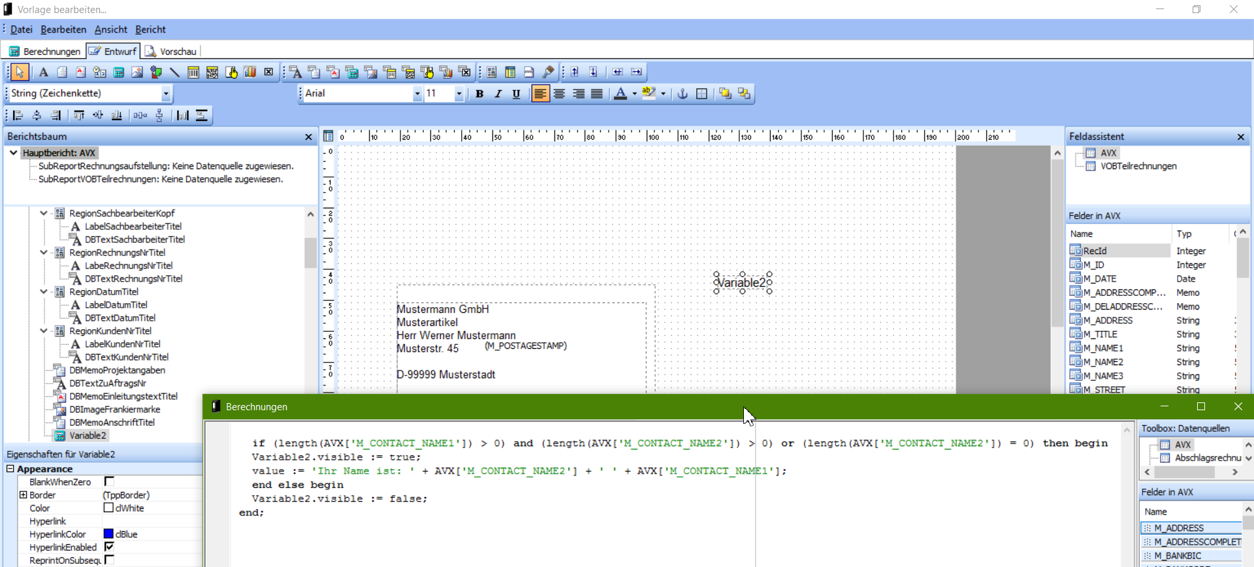Close the Berichtsbaum panel

tap(308, 137)
